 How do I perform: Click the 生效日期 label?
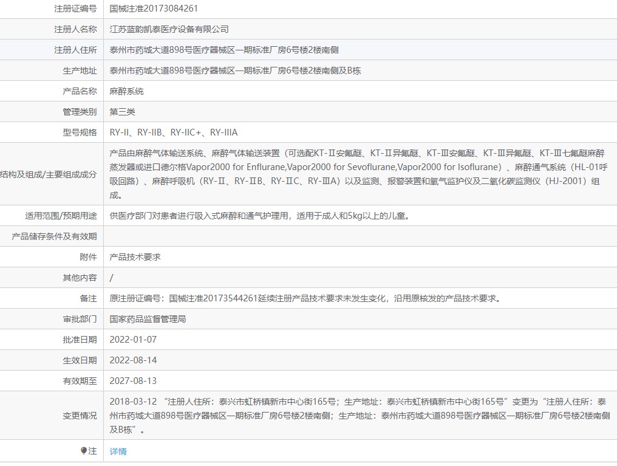pos(80,360)
